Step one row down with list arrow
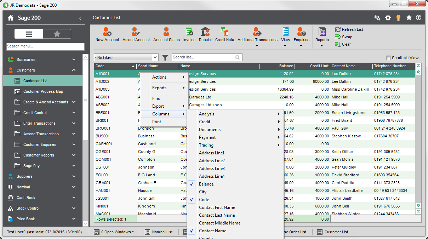The width and height of the screenshot is (428, 239). coord(418,205)
